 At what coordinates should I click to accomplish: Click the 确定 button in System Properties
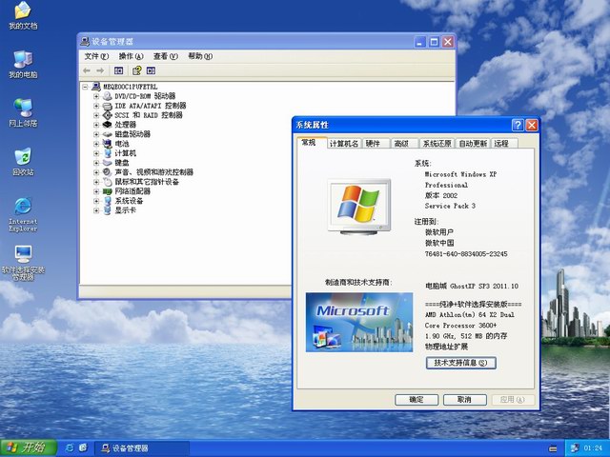pos(417,400)
